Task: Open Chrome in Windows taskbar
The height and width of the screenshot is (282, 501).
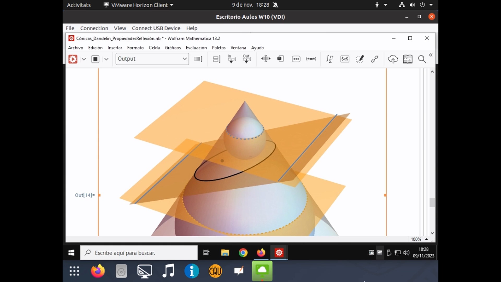Action: 243,252
